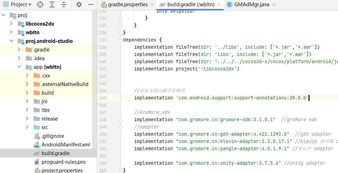The width and height of the screenshot is (338, 173).
Task: Click the Expand All icon in Project panel
Action: pyautogui.click(x=52, y=4)
